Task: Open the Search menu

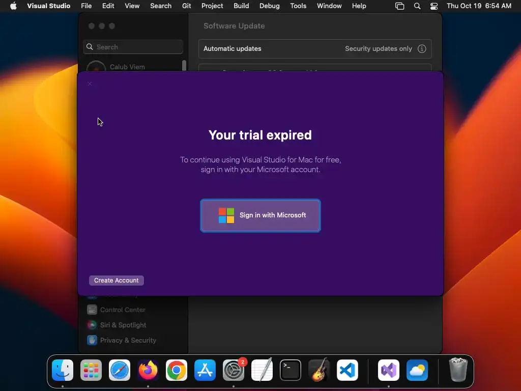Action: click(x=161, y=6)
